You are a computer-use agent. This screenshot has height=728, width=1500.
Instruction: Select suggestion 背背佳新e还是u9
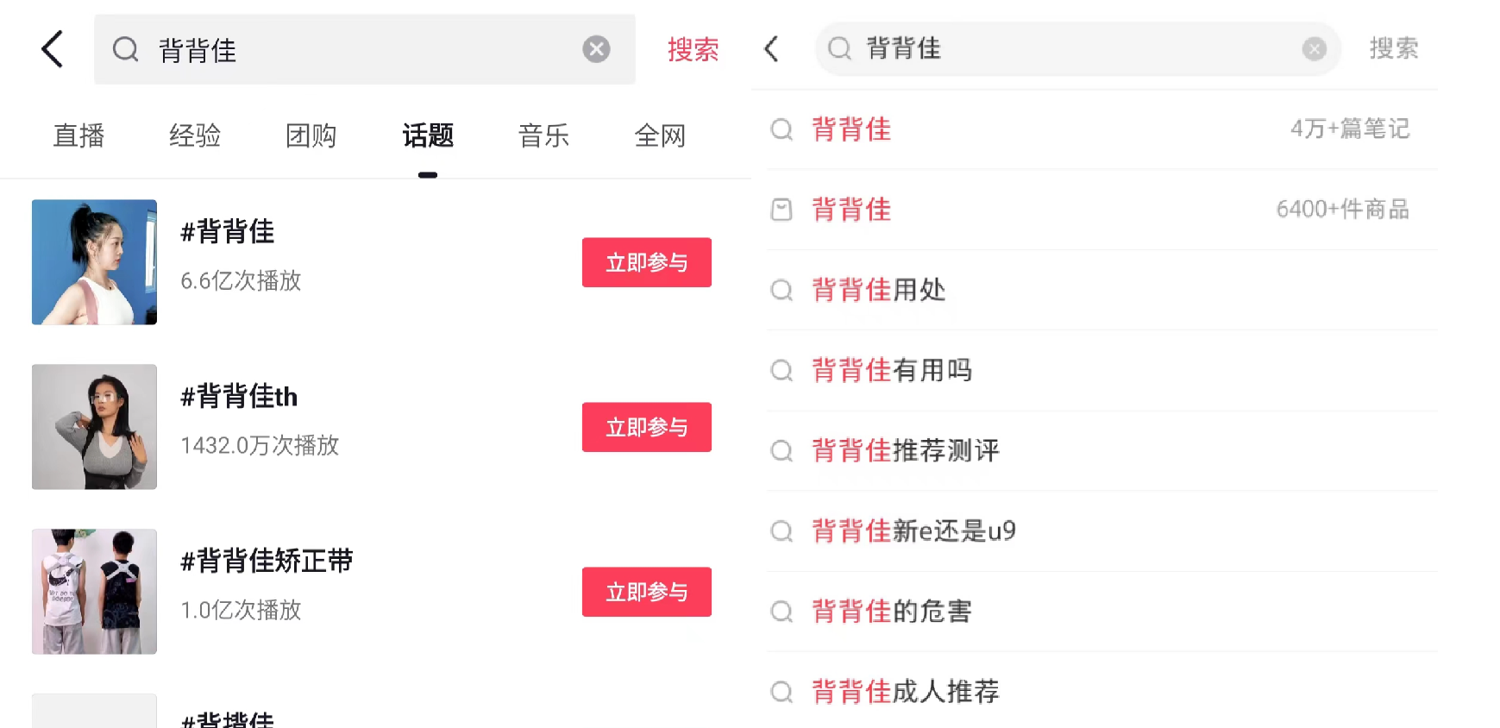(x=913, y=530)
